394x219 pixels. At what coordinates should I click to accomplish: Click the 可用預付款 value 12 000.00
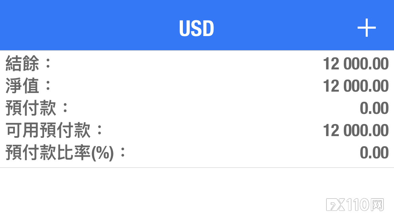pos(356,130)
